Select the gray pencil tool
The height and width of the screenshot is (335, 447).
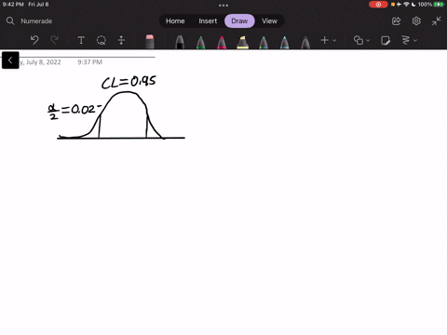305,42
